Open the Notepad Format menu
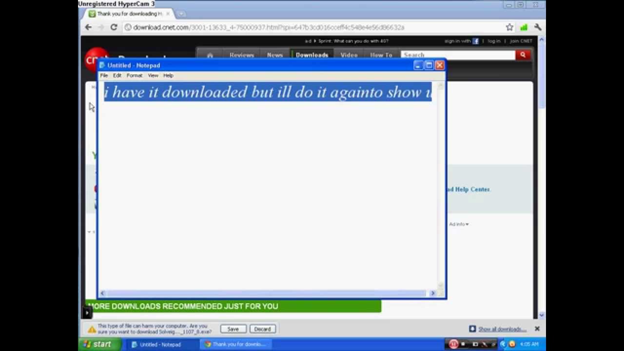The height and width of the screenshot is (351, 624). click(x=134, y=76)
